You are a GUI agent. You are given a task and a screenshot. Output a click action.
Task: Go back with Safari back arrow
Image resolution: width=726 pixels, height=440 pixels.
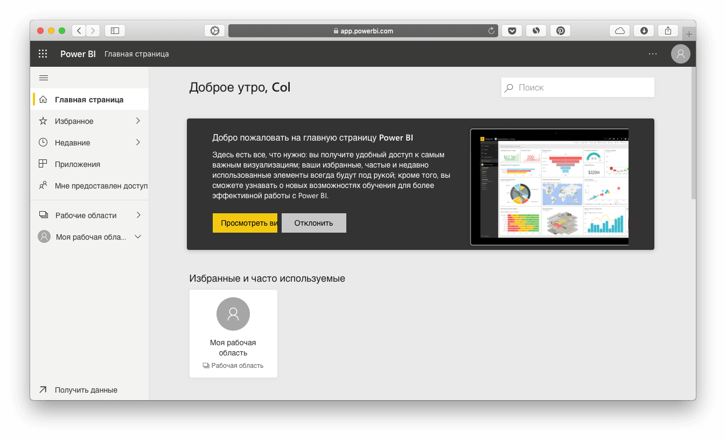pos(79,31)
